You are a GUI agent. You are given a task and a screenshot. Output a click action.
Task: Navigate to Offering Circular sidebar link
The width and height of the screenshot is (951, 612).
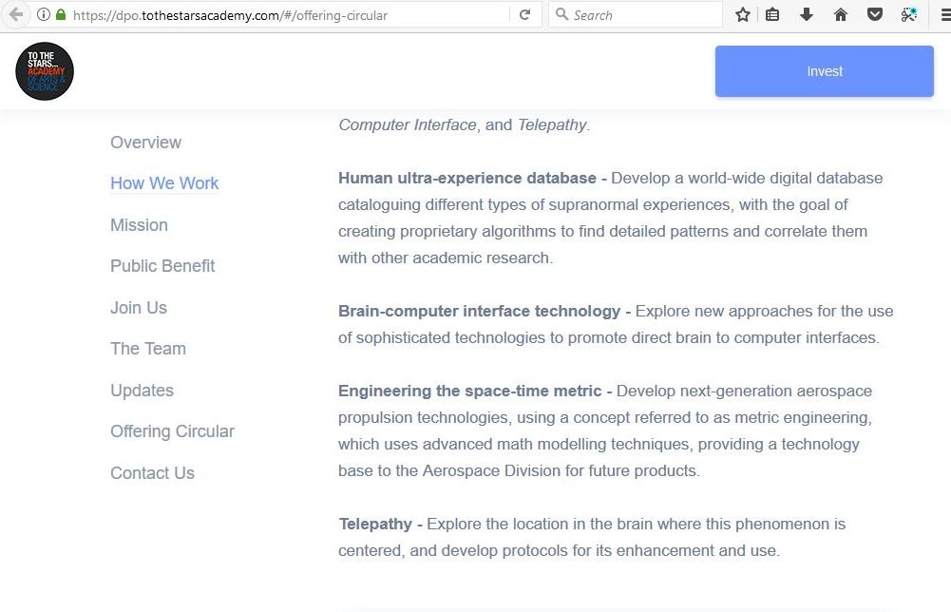(x=172, y=431)
